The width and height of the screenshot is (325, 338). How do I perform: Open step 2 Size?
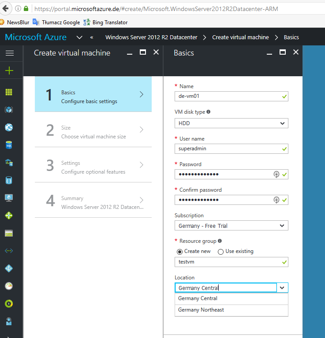click(x=93, y=130)
